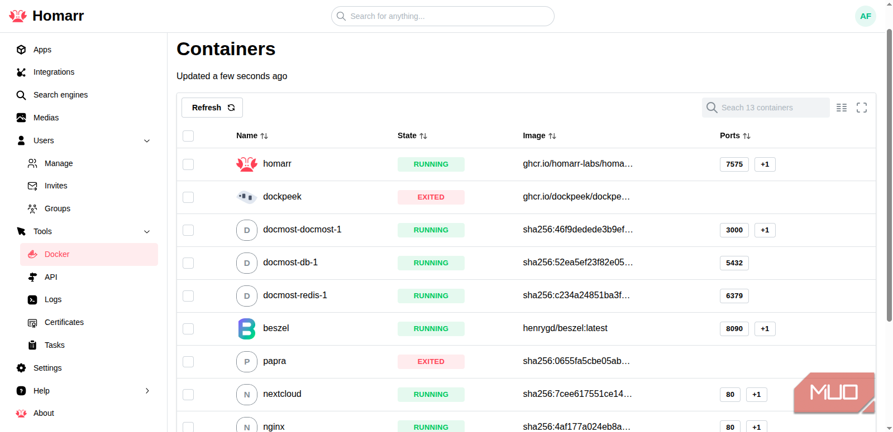Select the docmost-db-1 checkbox
This screenshot has width=893, height=432.
coord(188,263)
